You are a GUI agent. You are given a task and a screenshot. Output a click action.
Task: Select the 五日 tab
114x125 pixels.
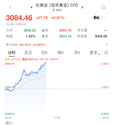pyautogui.click(x=28, y=53)
